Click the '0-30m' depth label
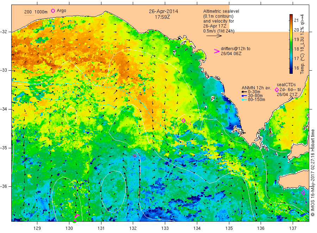Image resolution: width=317 pixels, height=233 pixels. click(254, 92)
